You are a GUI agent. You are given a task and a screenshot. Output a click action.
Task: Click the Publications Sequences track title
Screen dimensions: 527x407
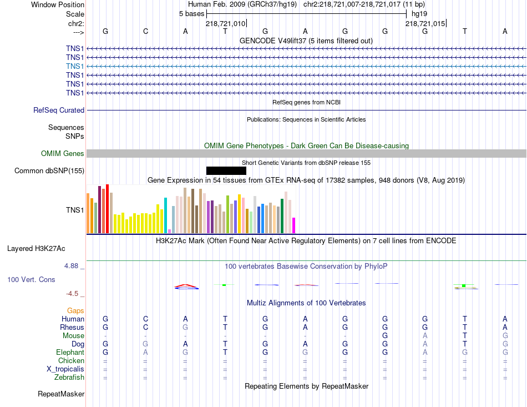(x=306, y=119)
